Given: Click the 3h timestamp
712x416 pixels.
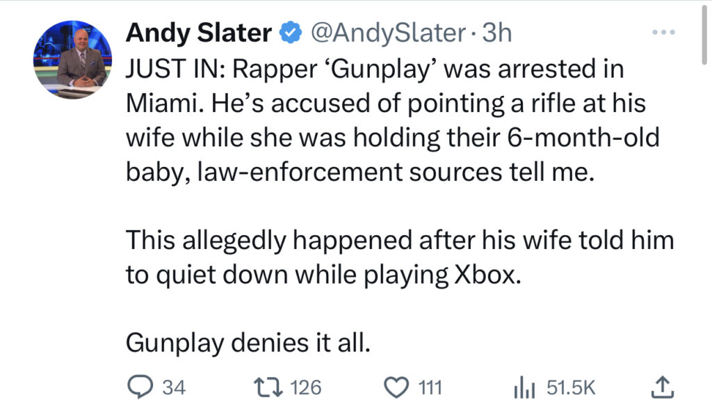Looking at the screenshot, I should click(x=496, y=33).
